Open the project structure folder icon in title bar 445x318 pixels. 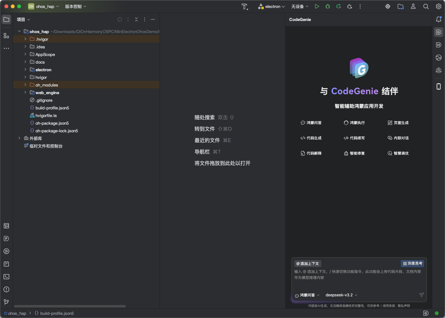400,6
